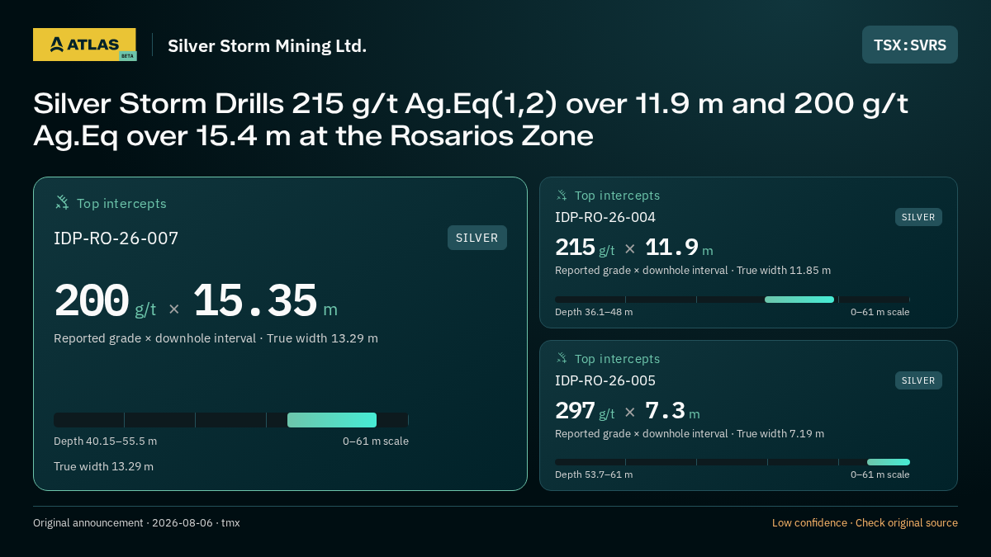Click the SILVER tag on IDP-RO-26-005

(x=918, y=380)
